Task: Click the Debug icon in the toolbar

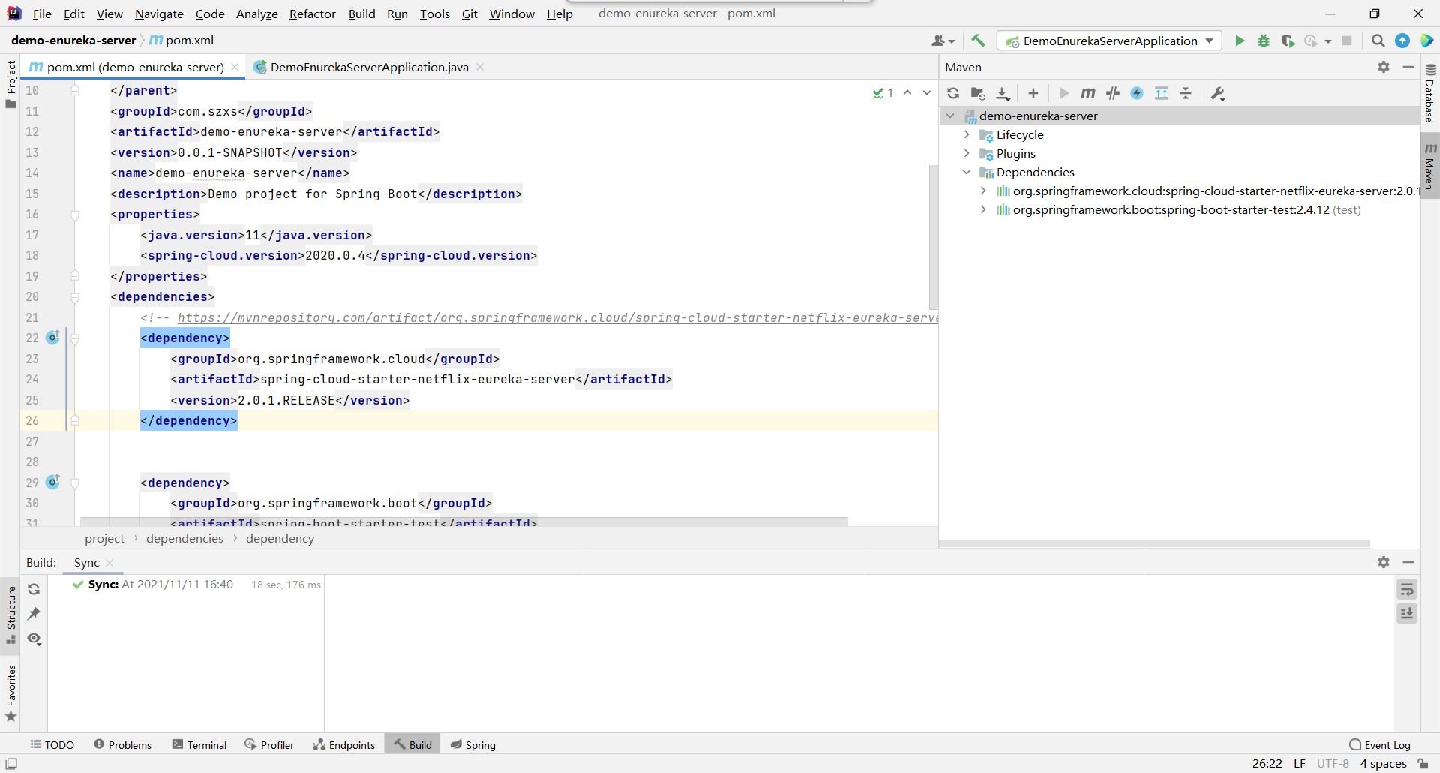Action: tap(1263, 41)
